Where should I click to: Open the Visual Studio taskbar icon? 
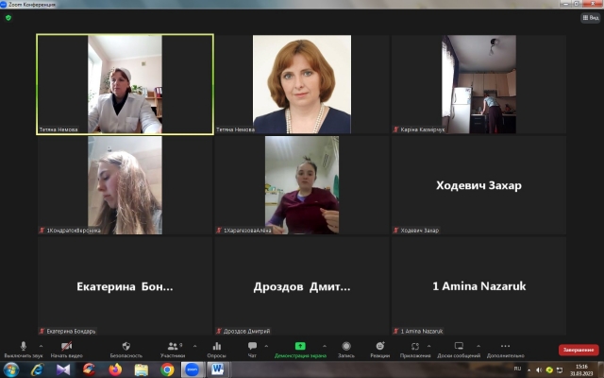click(x=63, y=369)
